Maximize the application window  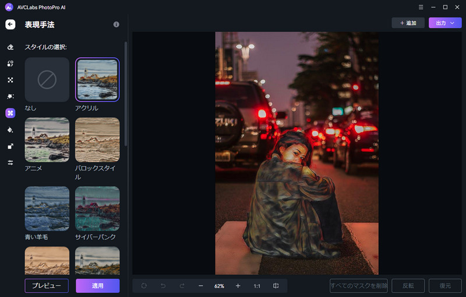tap(445, 7)
